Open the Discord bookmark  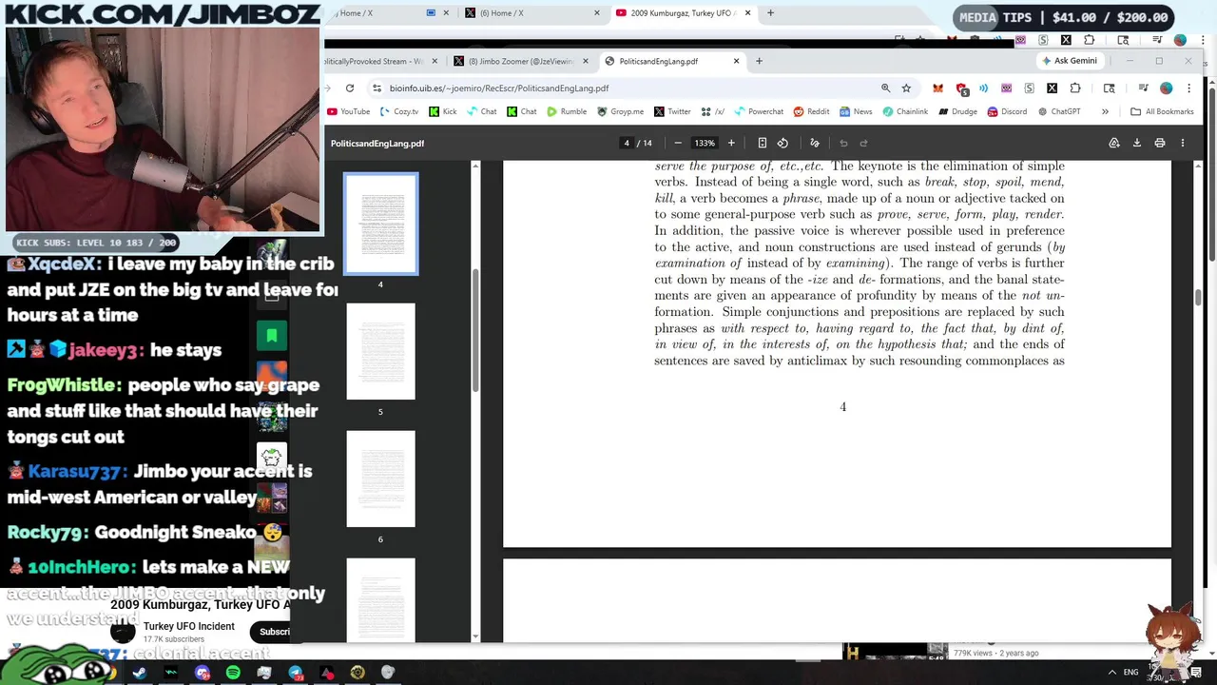[x=1007, y=112]
